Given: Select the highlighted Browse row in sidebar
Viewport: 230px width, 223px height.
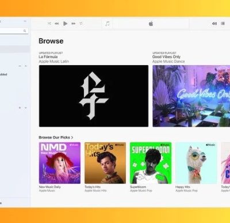Looking at the screenshot, I should pyautogui.click(x=15, y=49).
